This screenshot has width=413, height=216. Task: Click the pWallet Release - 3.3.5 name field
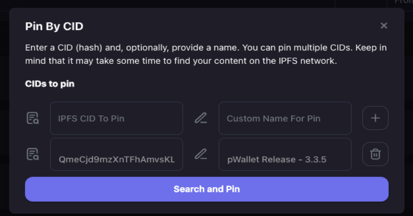(x=285, y=159)
